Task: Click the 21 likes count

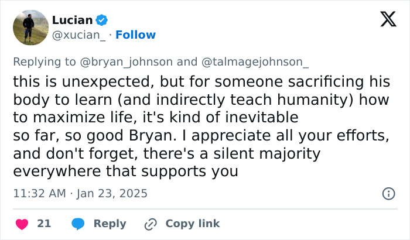Action: tap(44, 224)
